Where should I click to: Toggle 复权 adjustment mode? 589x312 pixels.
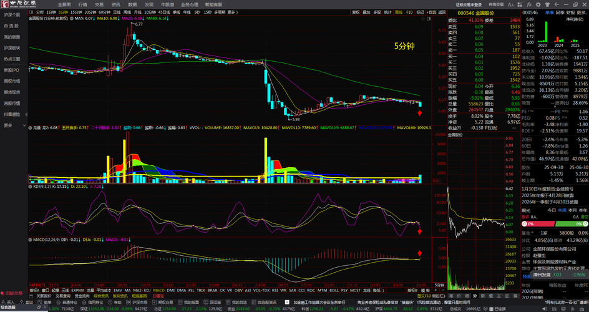356,12
